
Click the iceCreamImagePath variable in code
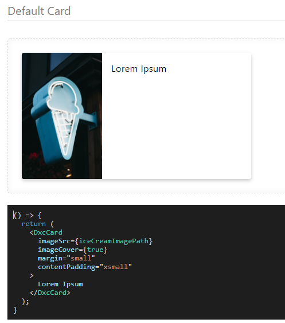coord(114,241)
